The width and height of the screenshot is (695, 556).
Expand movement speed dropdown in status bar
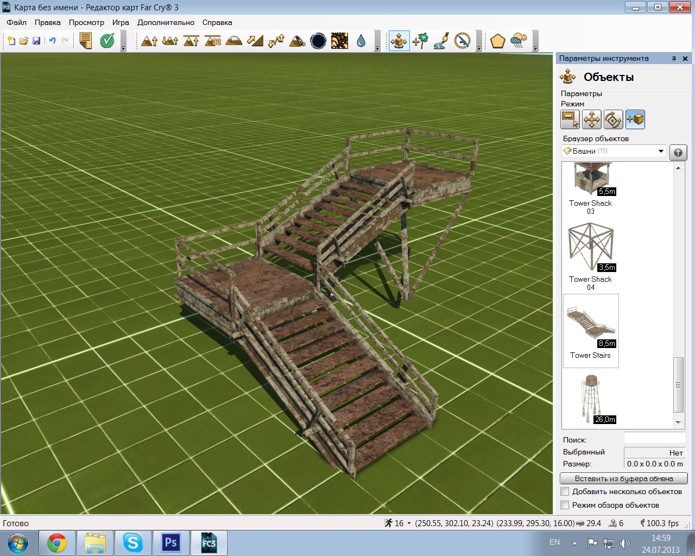coord(409,523)
